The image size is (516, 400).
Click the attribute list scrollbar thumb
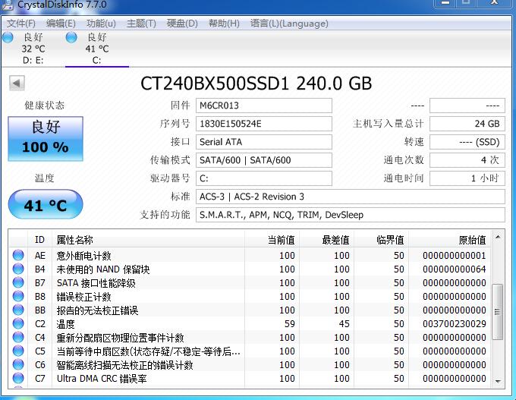coord(498,311)
